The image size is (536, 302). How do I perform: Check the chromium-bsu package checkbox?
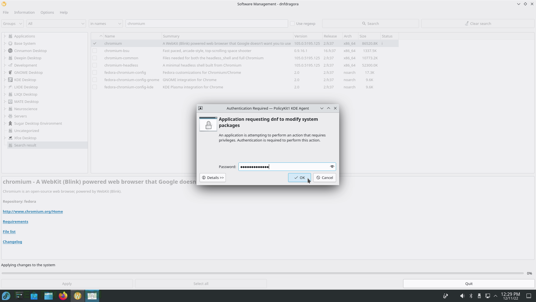tap(95, 51)
